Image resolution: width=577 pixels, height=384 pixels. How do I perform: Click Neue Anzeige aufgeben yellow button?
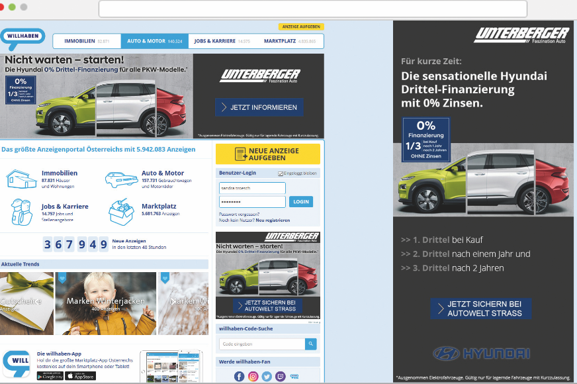coord(268,154)
